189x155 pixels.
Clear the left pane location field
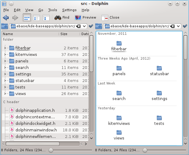click(78, 26)
